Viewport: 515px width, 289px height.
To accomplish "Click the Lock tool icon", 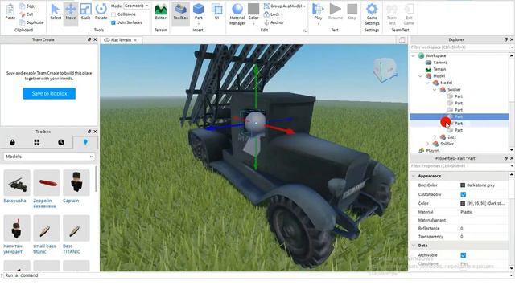I will (266, 14).
